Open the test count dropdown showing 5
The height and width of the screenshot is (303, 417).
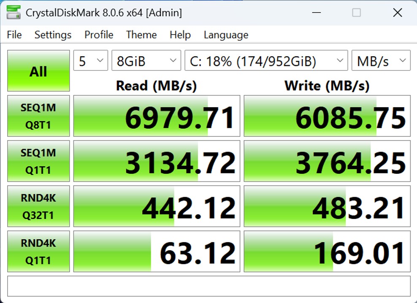point(90,62)
